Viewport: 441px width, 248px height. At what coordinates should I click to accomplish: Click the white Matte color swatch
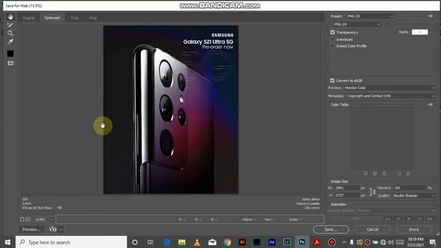pyautogui.click(x=420, y=32)
